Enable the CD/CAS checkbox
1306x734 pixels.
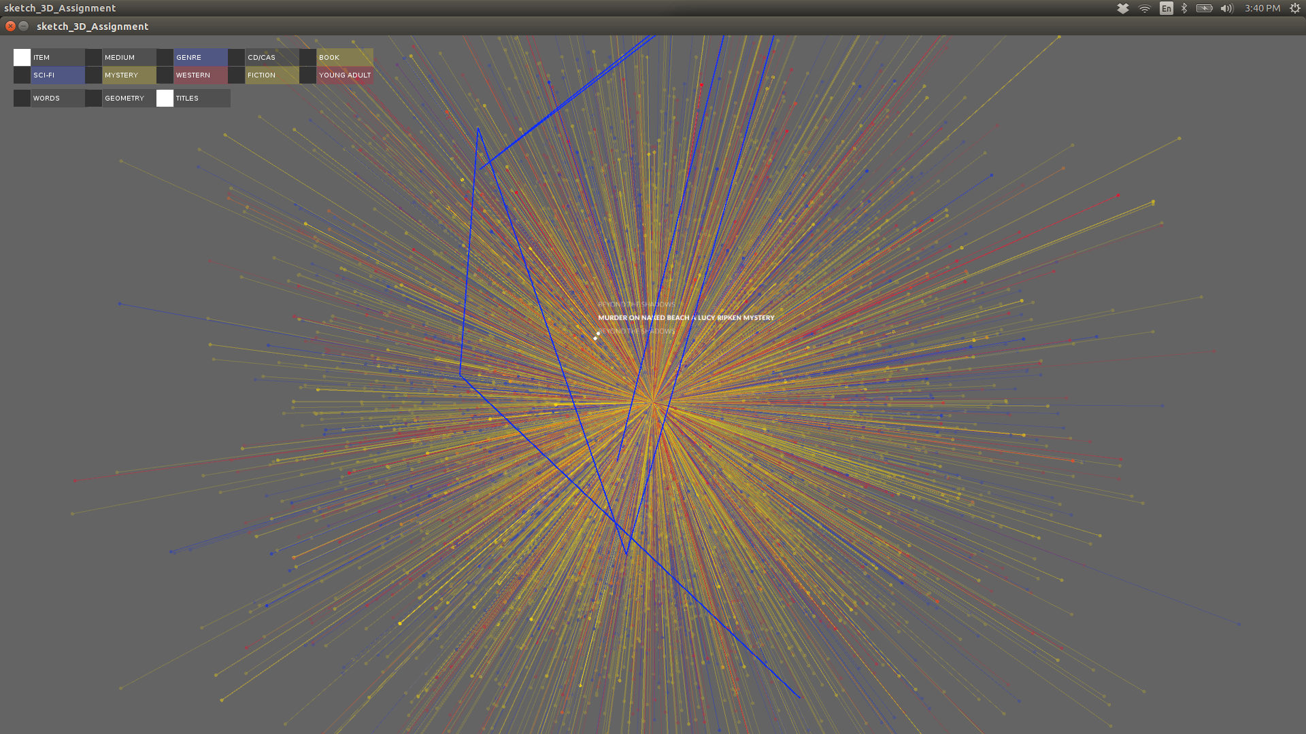tap(236, 57)
